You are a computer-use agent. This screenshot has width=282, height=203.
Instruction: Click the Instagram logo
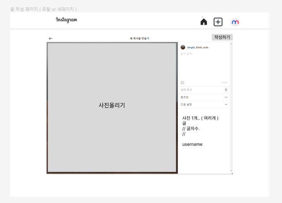coord(66,20)
